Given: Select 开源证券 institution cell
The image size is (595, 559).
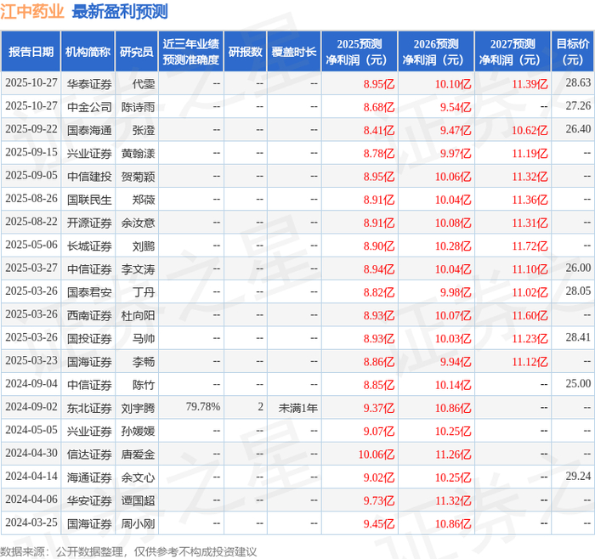Looking at the screenshot, I should pos(89,223).
